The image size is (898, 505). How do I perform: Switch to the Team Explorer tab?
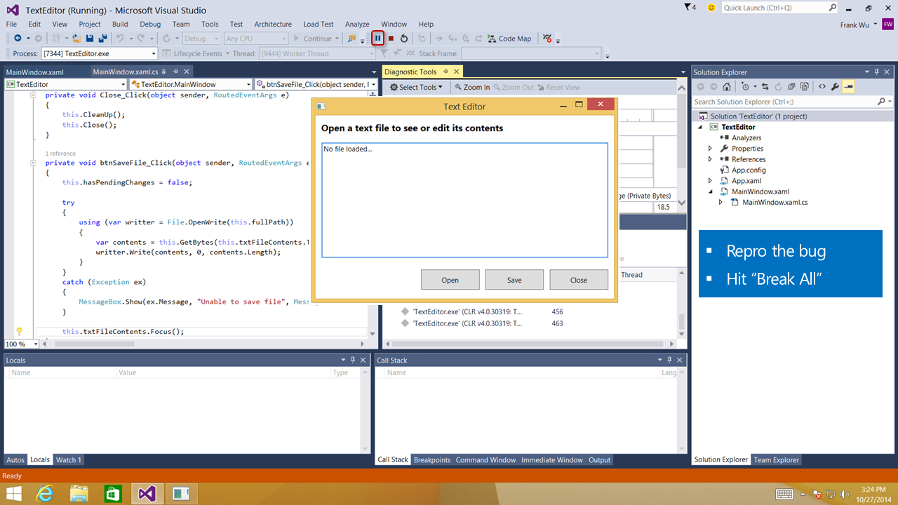click(x=776, y=459)
